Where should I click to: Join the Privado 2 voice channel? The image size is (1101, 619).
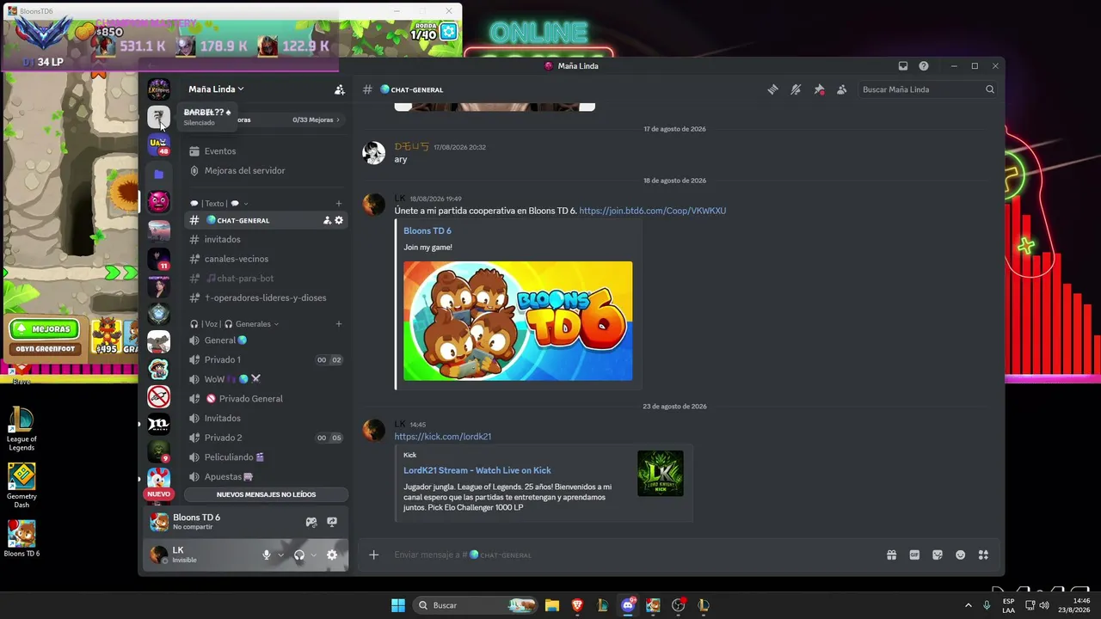pyautogui.click(x=267, y=438)
